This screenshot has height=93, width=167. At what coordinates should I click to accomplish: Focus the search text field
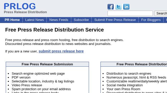pyautogui.click(x=130, y=13)
